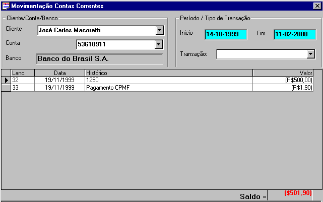The height and width of the screenshot is (202, 323).
Task: Click the Valor cell (R$1,90)
Action: 283,88
